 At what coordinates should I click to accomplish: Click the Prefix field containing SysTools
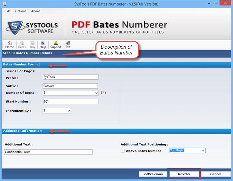71,77
